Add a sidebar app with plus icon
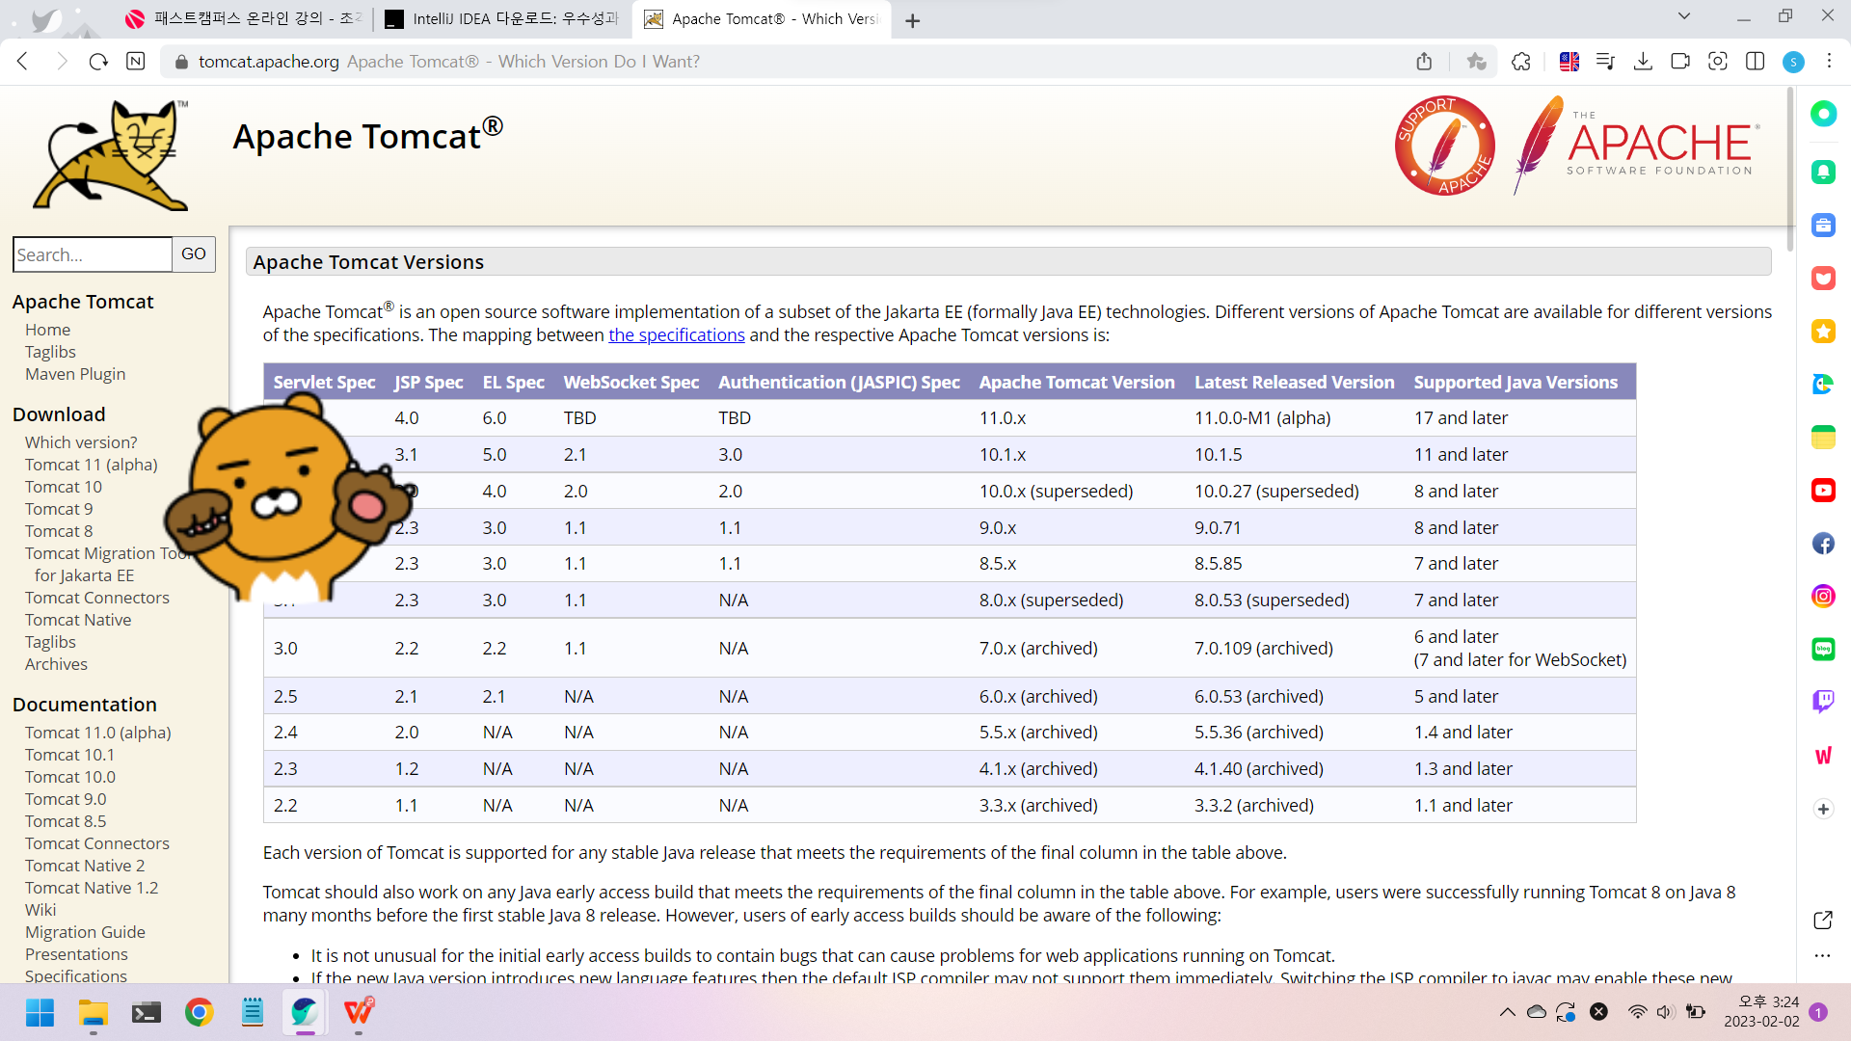This screenshot has width=1851, height=1041. tap(1823, 809)
